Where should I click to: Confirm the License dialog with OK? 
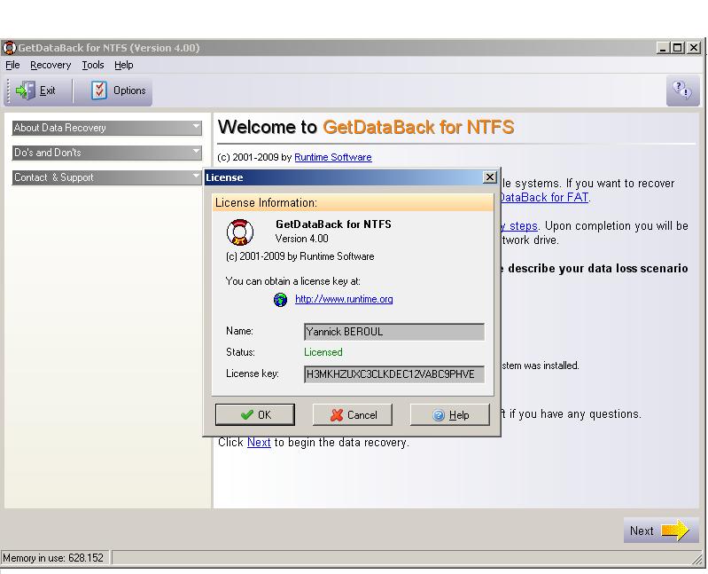coord(255,414)
